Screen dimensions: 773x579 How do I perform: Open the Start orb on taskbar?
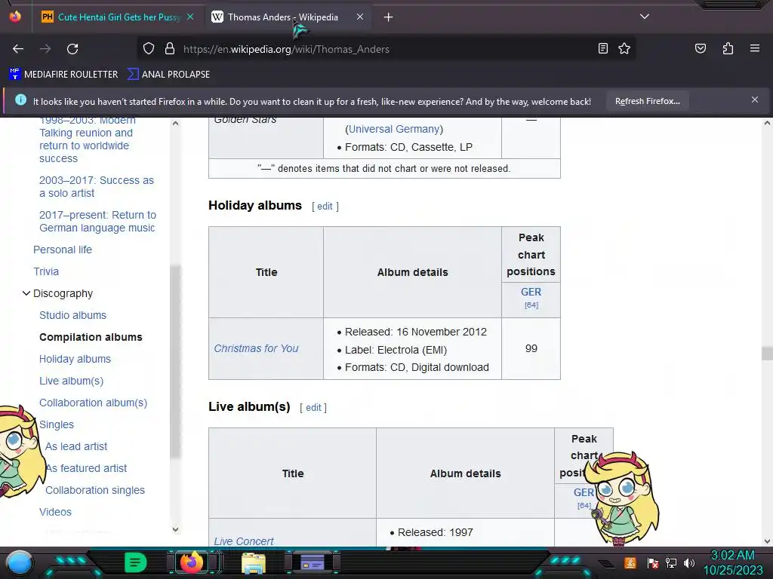pos(19,562)
